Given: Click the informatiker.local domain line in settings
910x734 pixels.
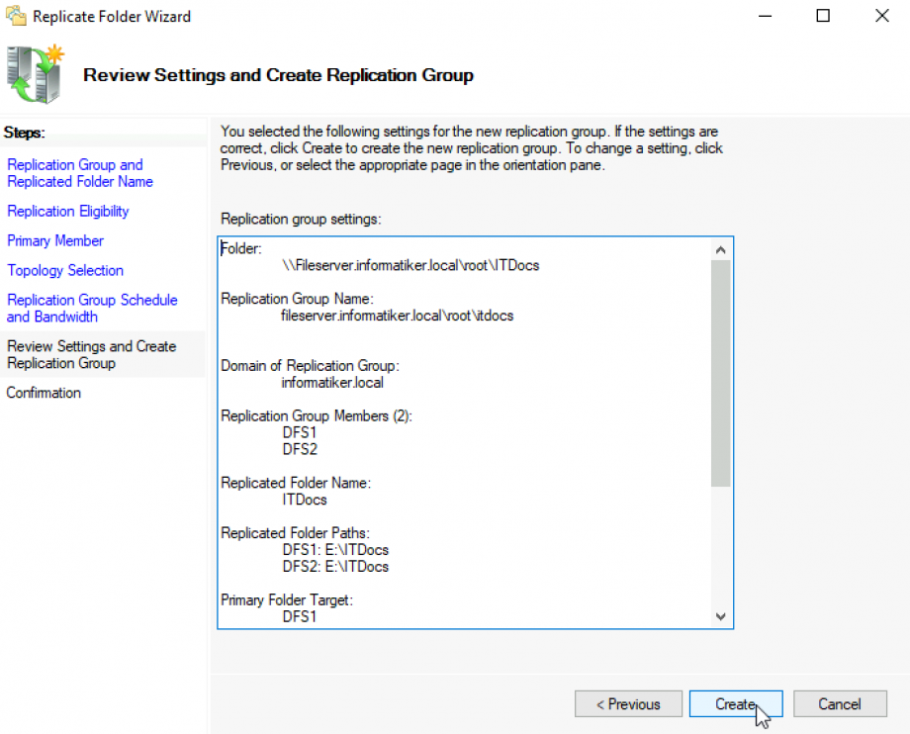Looking at the screenshot, I should coord(332,383).
